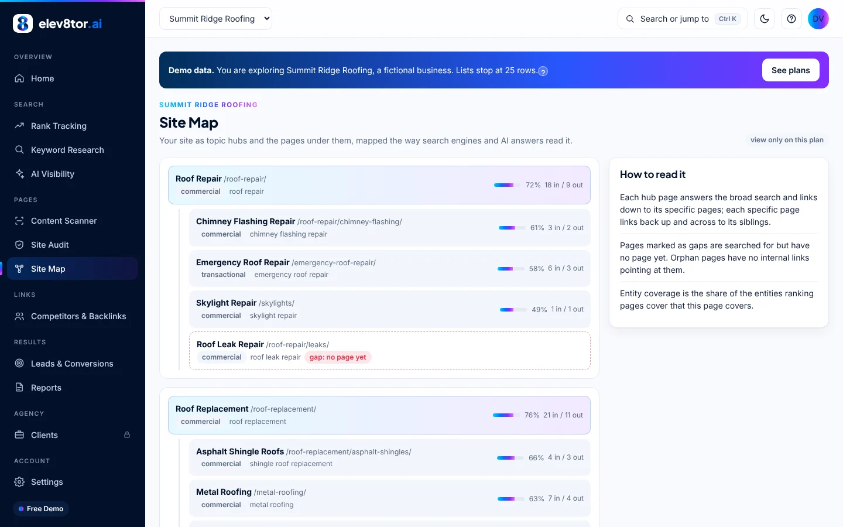The image size is (843, 527).
Task: Click the Settings gear icon
Action: (x=19, y=482)
